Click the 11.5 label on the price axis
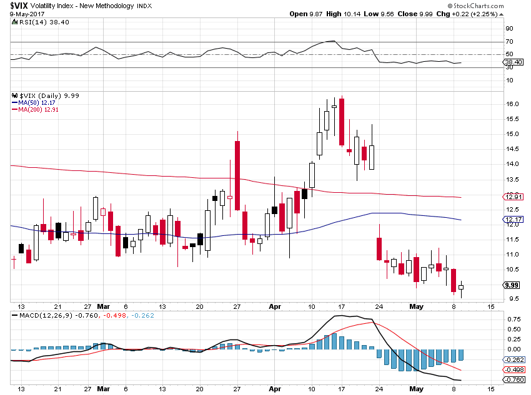The height and width of the screenshot is (395, 531). click(x=512, y=240)
